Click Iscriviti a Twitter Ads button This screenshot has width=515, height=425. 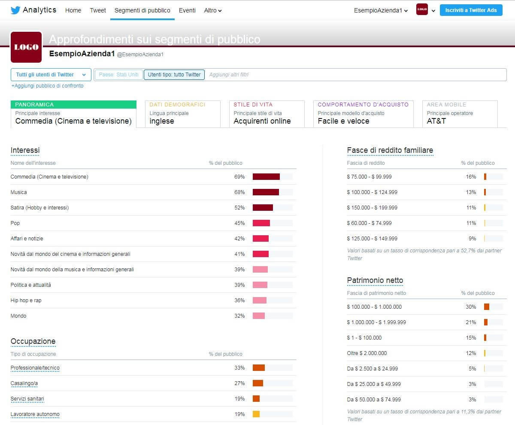click(x=471, y=10)
